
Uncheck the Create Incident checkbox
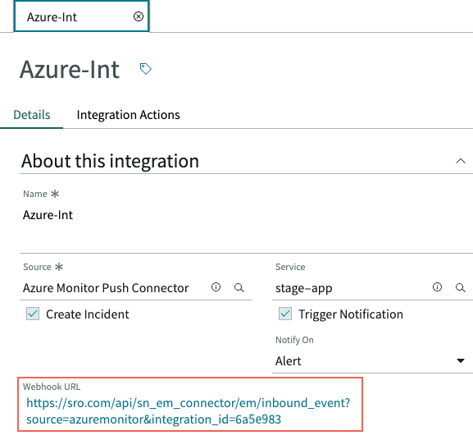point(33,314)
